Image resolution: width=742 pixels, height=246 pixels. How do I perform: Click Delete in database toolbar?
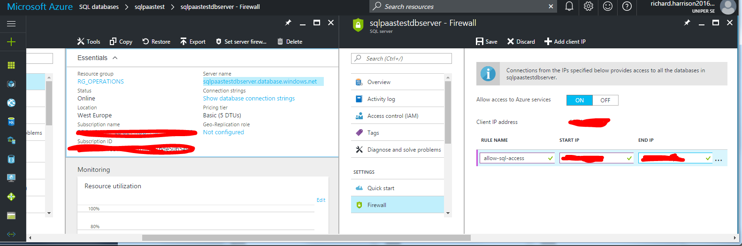290,42
